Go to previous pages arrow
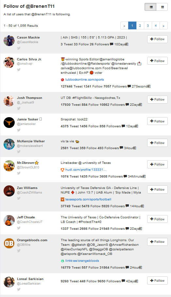Image resolution: width=171 pixels, height=297 pixels. [x=124, y=25]
